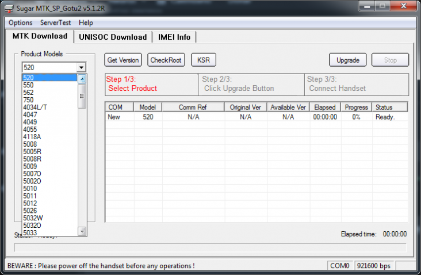Click the Step 1/3 Select Product panel
The width and height of the screenshot is (421, 275).
point(151,85)
